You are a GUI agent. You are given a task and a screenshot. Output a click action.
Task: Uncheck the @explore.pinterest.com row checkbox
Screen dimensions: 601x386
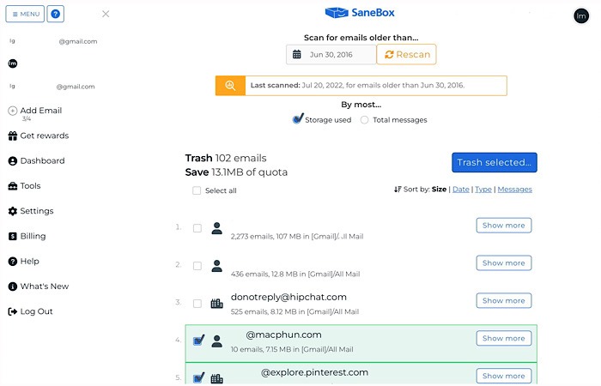click(198, 377)
